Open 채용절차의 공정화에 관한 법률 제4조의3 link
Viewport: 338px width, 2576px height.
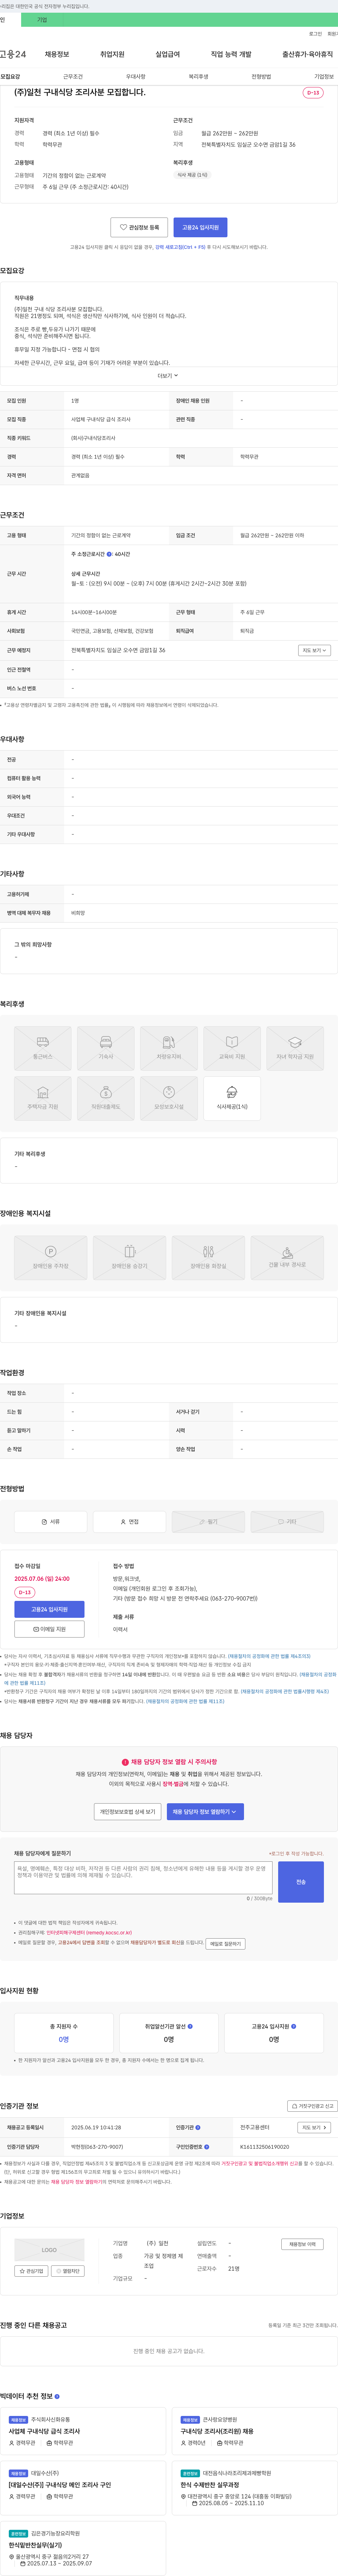click(269, 1656)
